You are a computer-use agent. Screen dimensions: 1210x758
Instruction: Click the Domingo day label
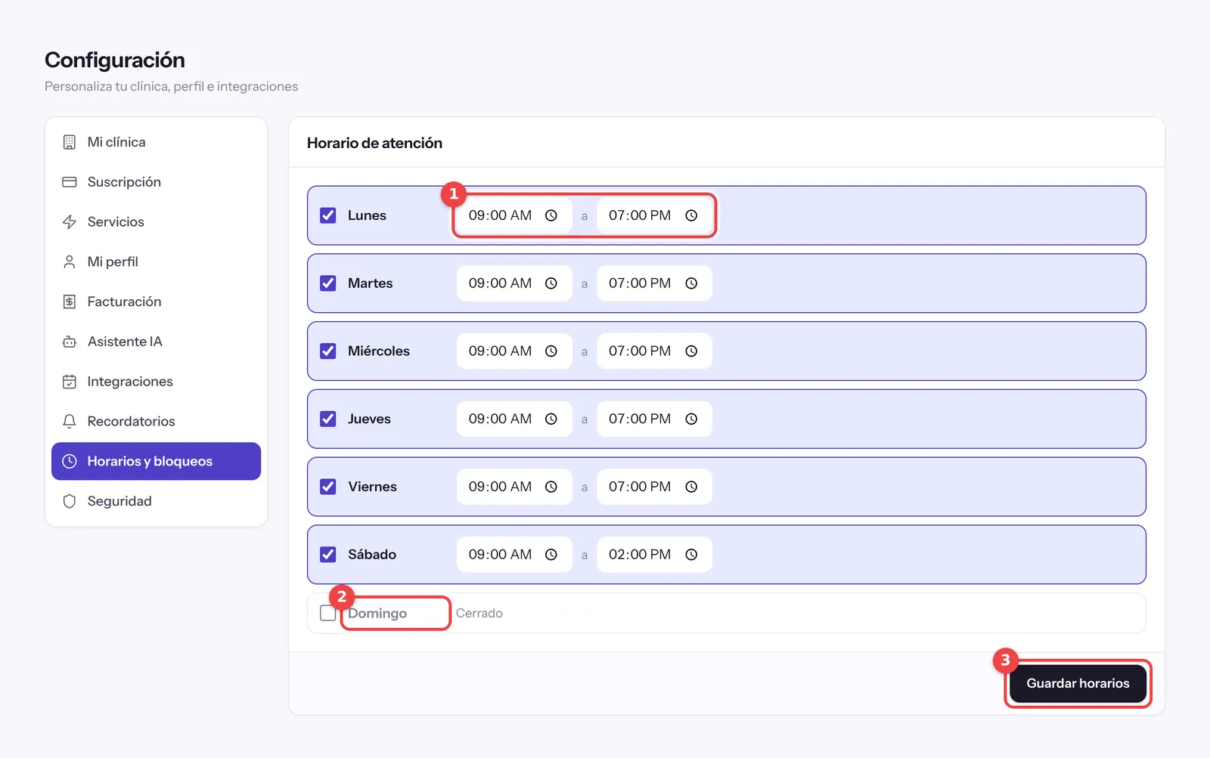click(x=377, y=614)
